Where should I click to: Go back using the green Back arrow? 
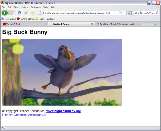[x=5, y=13]
